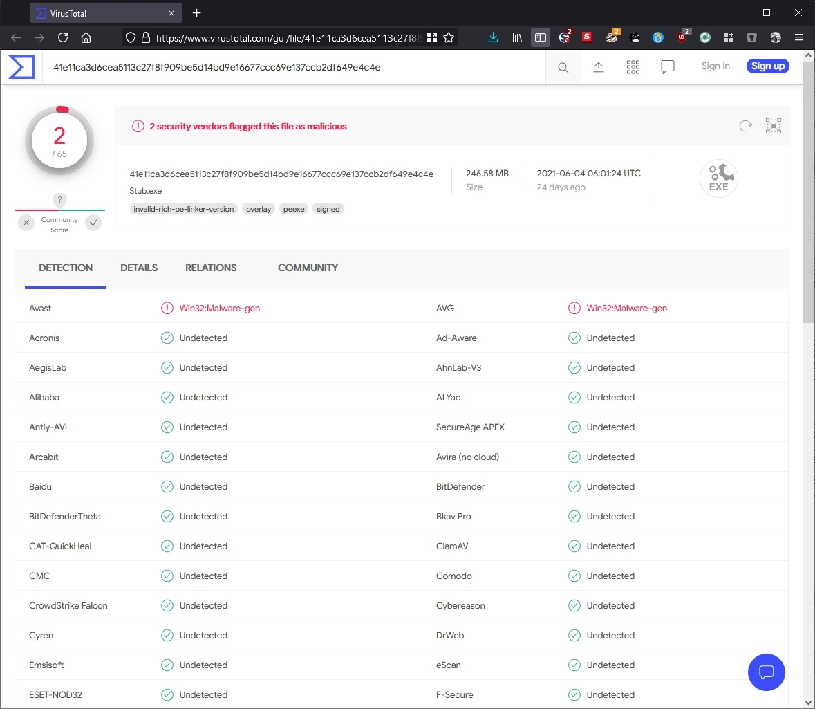The height and width of the screenshot is (709, 815).
Task: Open a new browser tab
Action: (x=196, y=13)
